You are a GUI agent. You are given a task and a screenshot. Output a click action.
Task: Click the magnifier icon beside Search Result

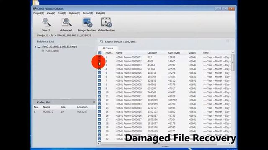pos(102,42)
